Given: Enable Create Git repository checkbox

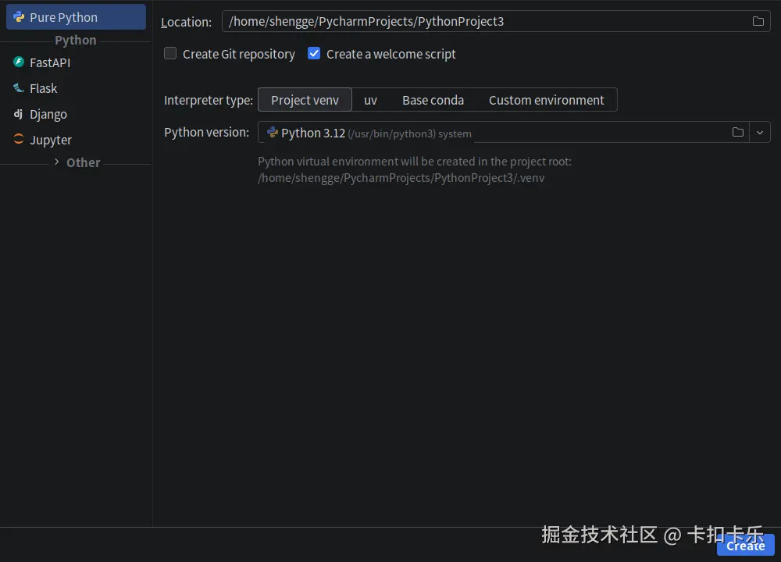Looking at the screenshot, I should pos(170,53).
